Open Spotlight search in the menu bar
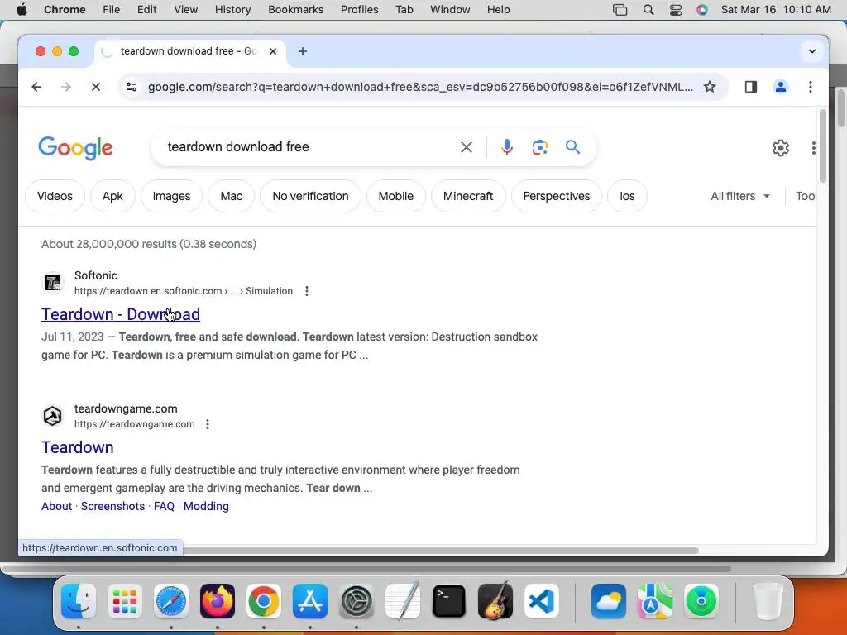Image resolution: width=847 pixels, height=635 pixels. (x=648, y=10)
